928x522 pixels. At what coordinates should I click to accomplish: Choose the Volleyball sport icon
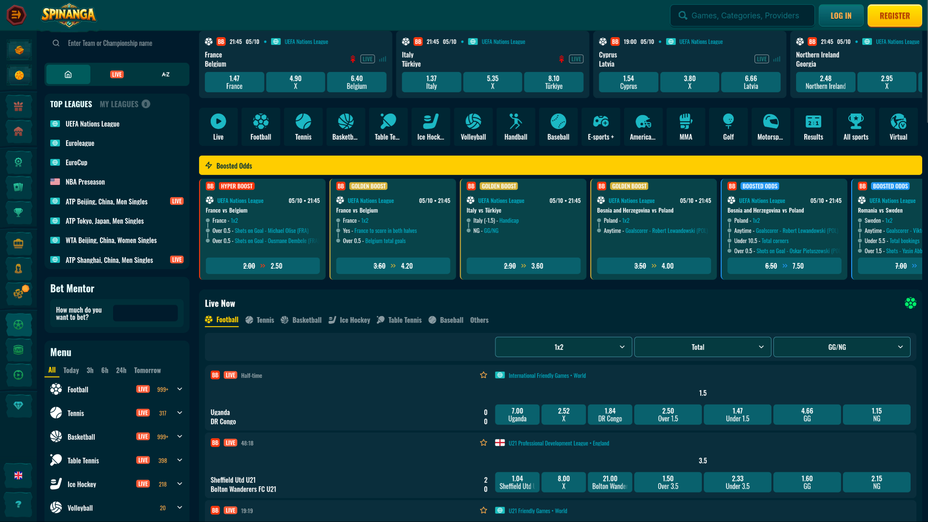click(473, 127)
